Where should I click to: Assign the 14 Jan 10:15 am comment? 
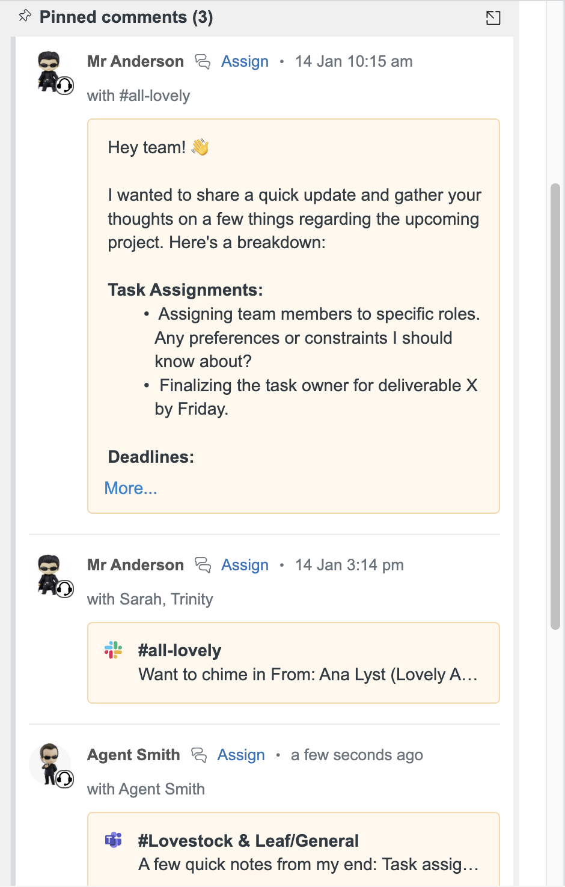(245, 61)
